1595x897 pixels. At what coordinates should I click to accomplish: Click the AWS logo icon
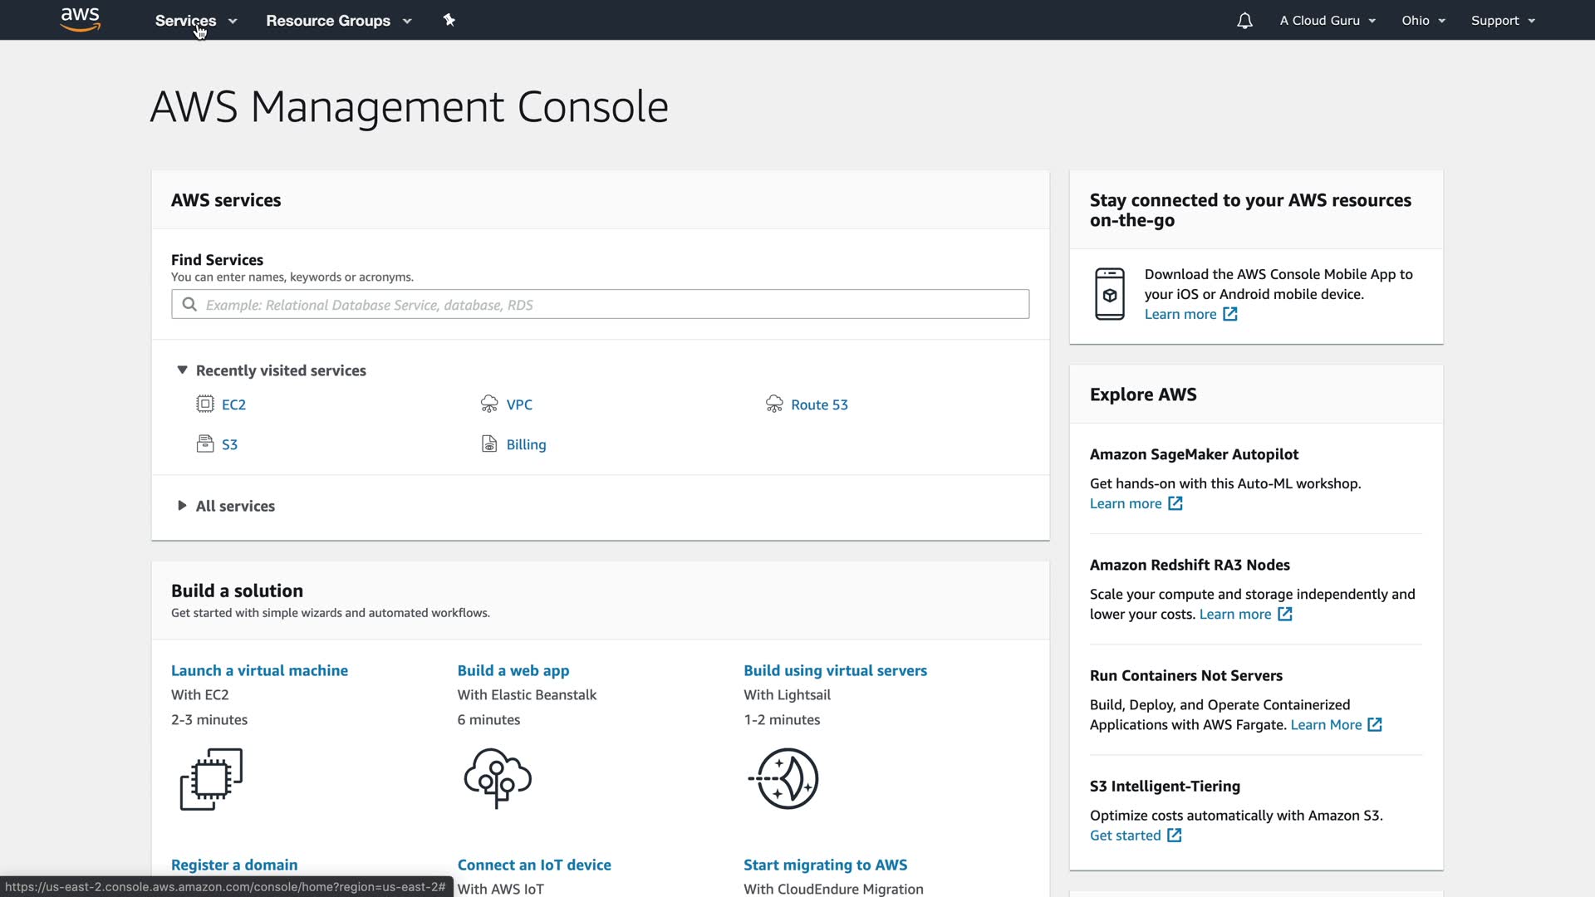point(81,19)
